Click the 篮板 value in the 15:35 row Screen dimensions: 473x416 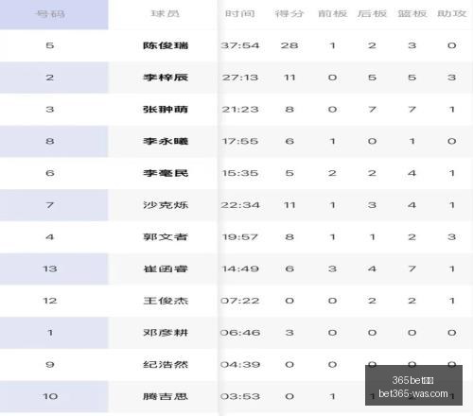click(412, 173)
